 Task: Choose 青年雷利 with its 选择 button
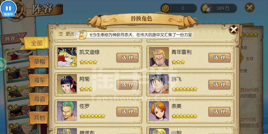point(219,58)
